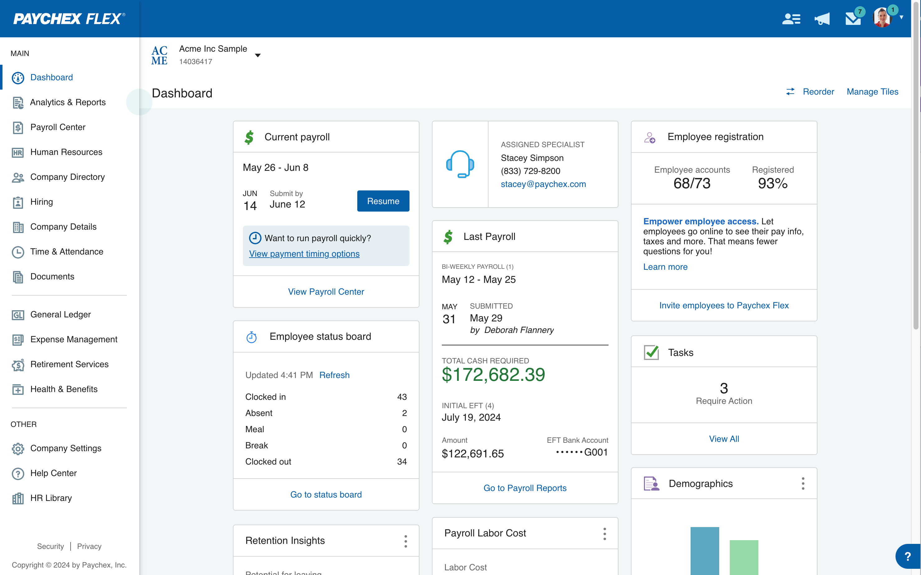Click the Reorder tiles link
Image resolution: width=921 pixels, height=575 pixels.
click(x=810, y=92)
